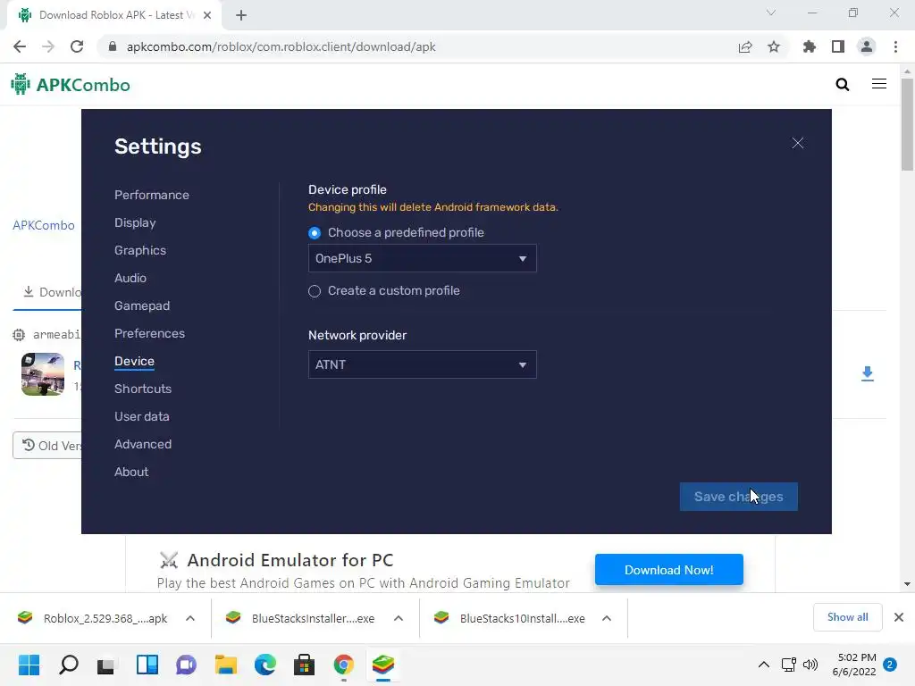The image size is (915, 686).
Task: Open the Graphics settings section
Action: [x=140, y=250]
